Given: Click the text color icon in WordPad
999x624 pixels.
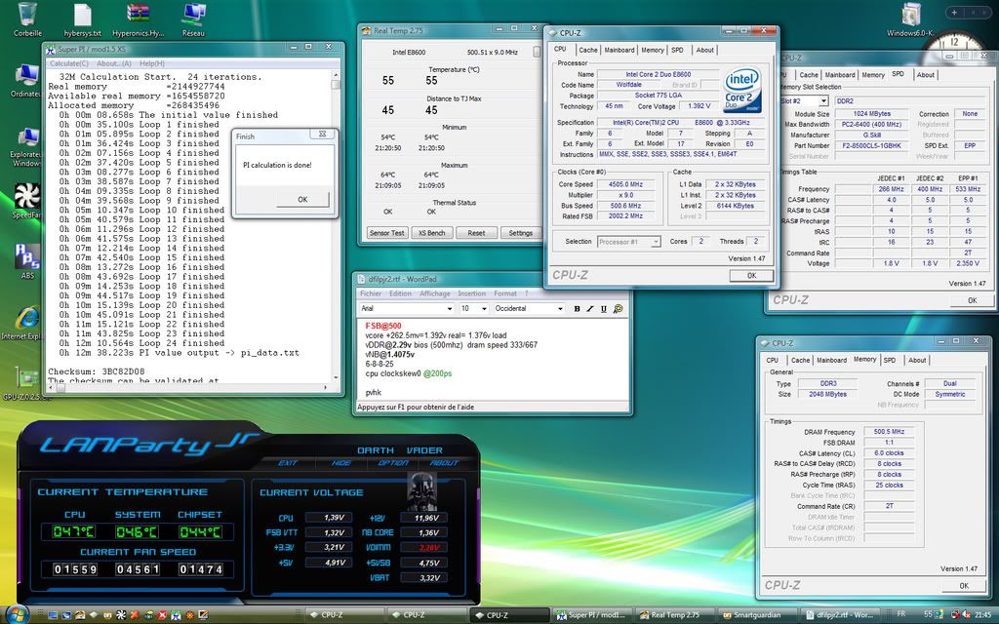Looking at the screenshot, I should click(617, 308).
